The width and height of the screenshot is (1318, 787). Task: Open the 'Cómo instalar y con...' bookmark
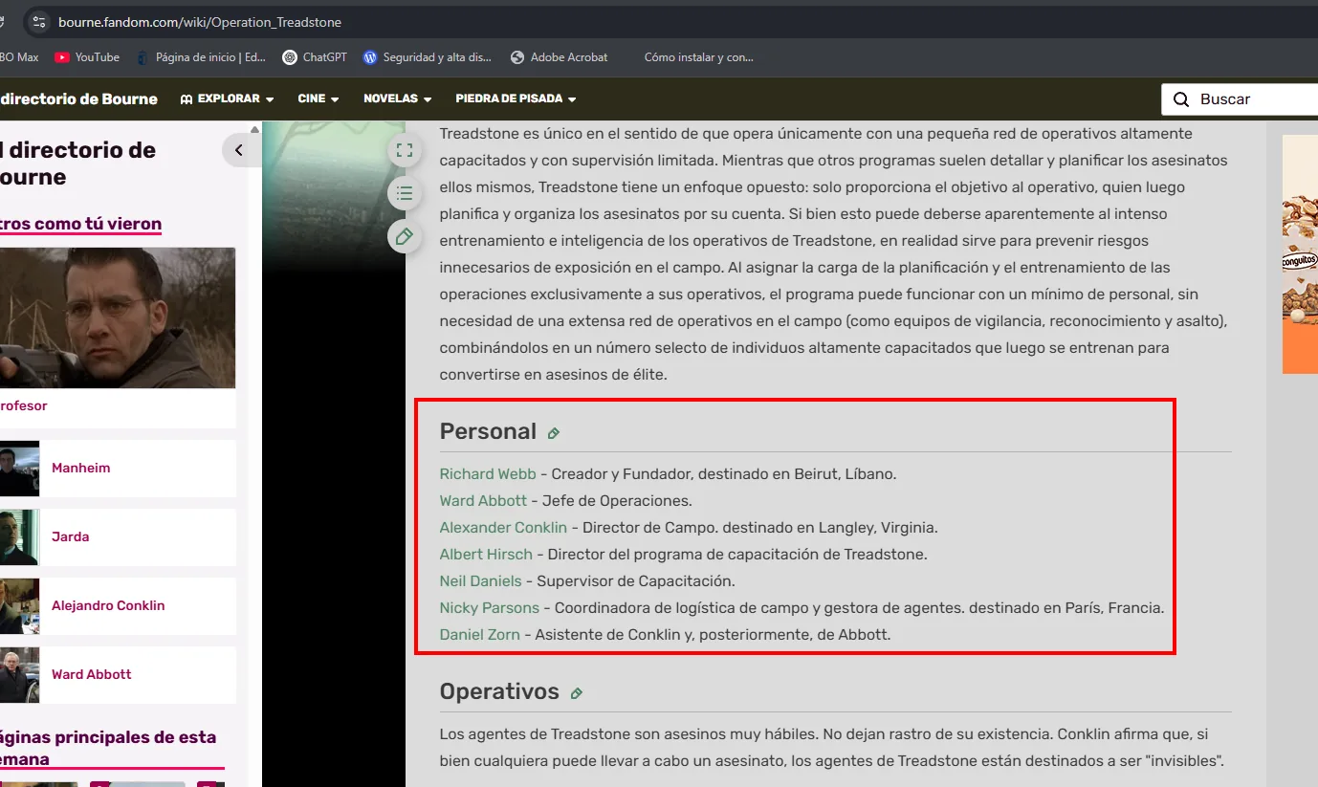pos(698,57)
